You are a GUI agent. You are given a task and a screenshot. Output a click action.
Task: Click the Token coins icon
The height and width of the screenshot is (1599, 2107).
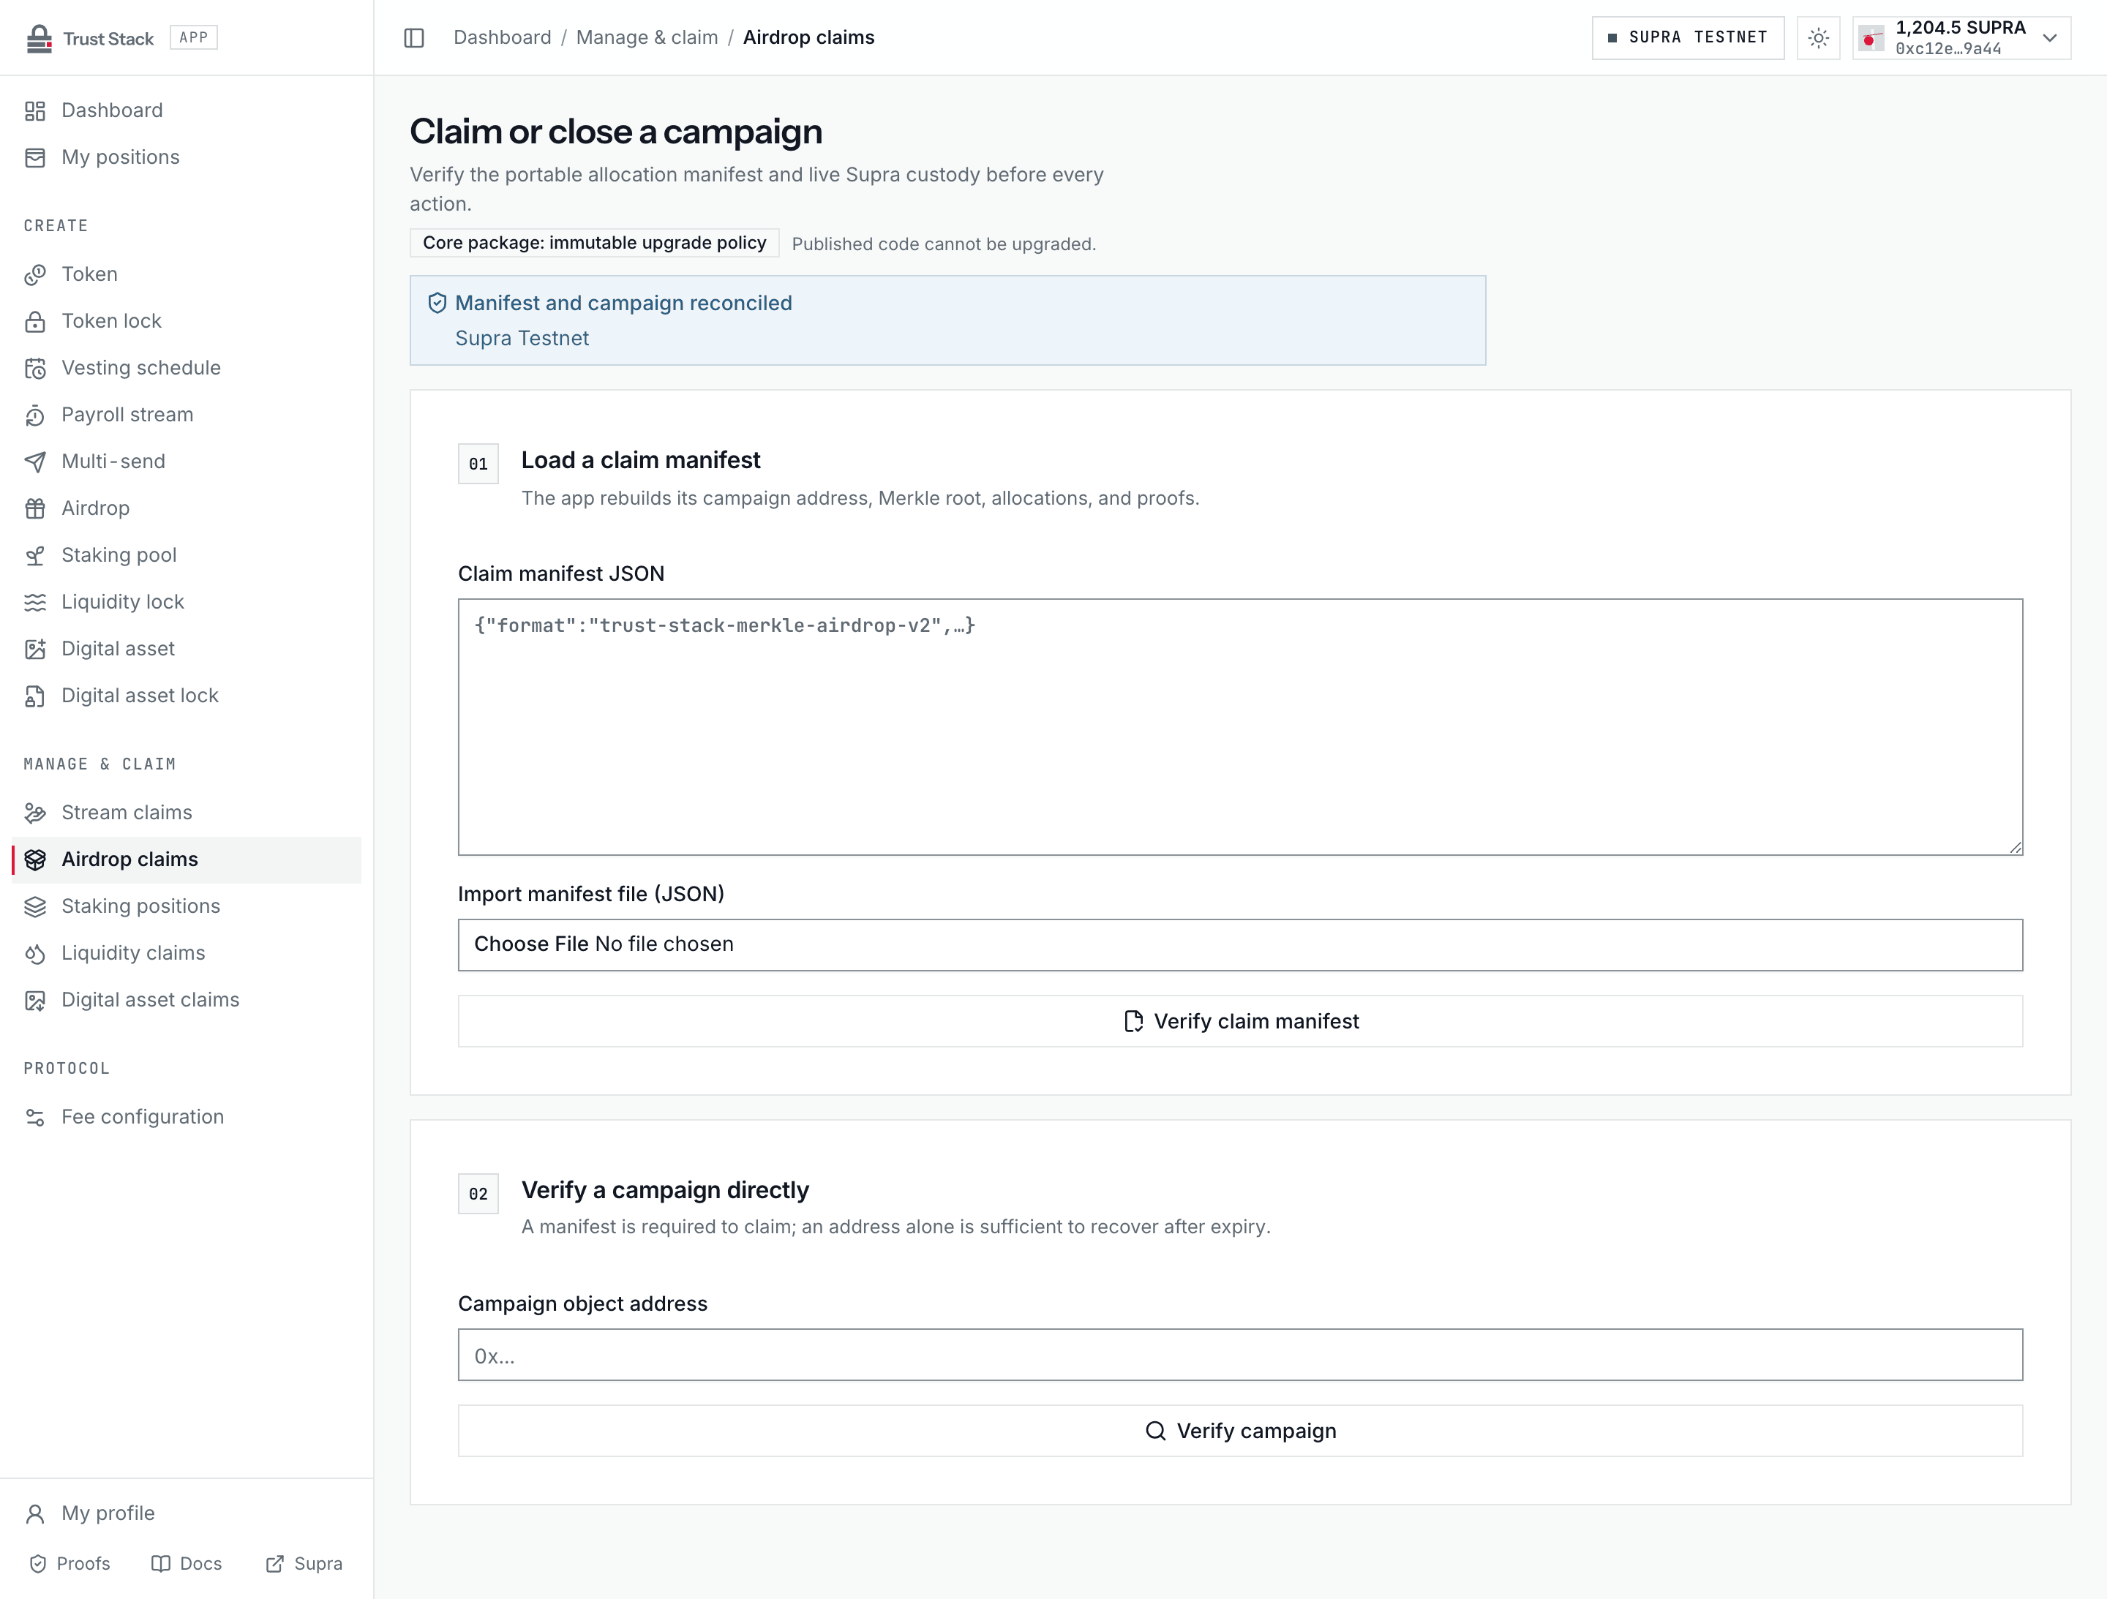pyautogui.click(x=35, y=274)
